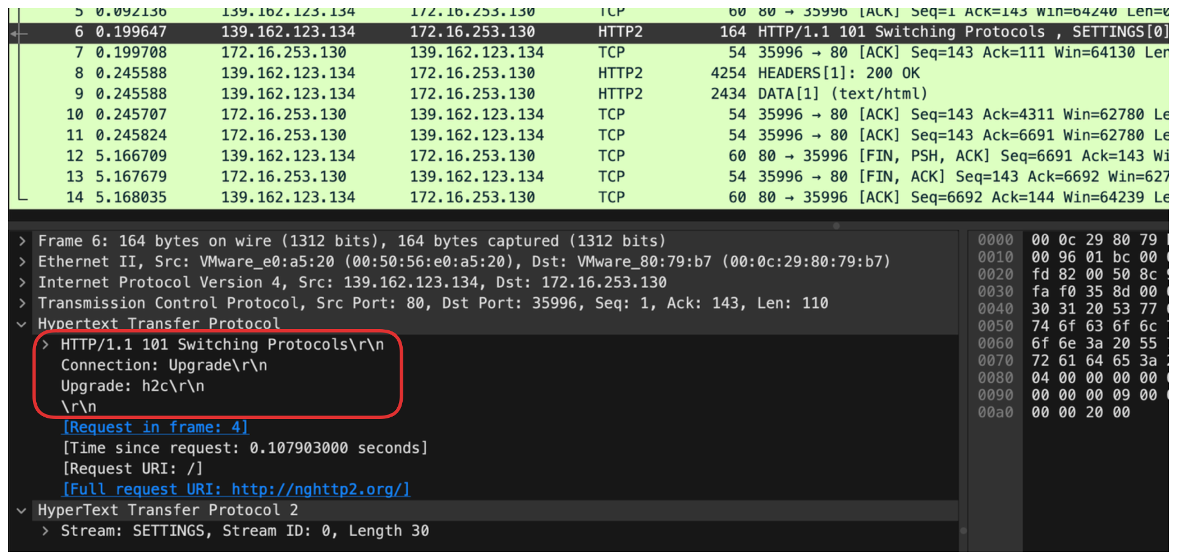Viewport: 1177px width, 560px height.
Task: Open the Full request URI nghttp2.org link
Action: point(236,489)
